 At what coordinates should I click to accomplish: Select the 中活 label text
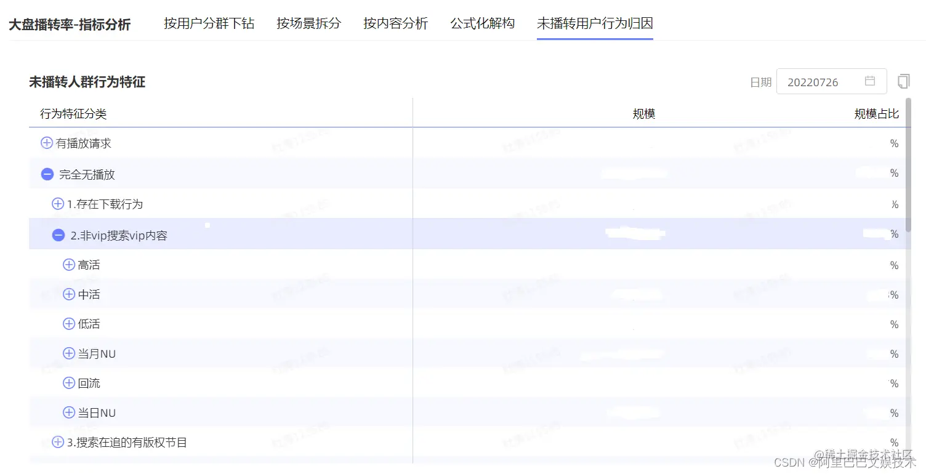89,295
